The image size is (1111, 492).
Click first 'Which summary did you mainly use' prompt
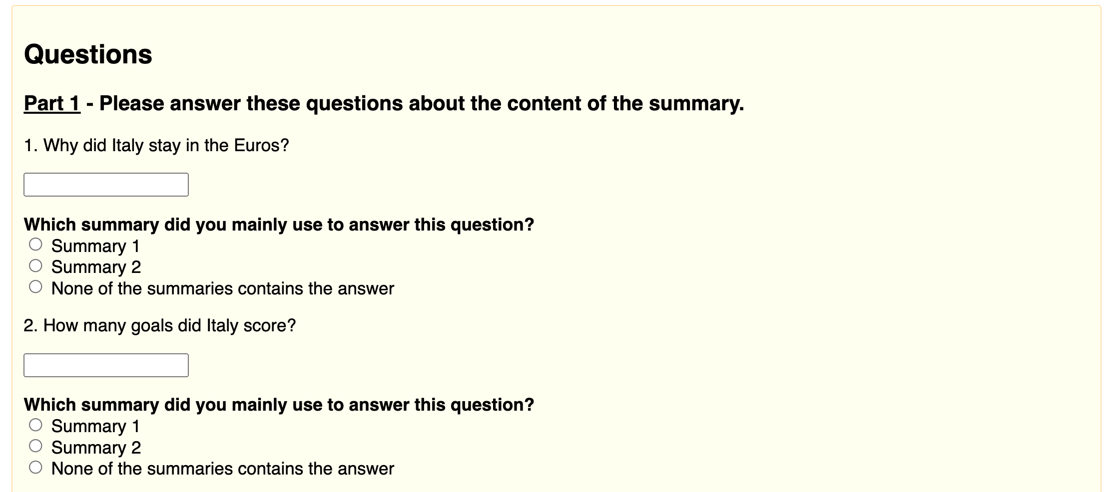(x=279, y=225)
